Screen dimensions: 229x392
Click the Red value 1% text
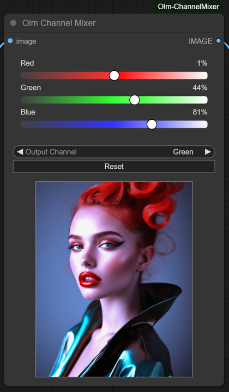click(x=202, y=63)
